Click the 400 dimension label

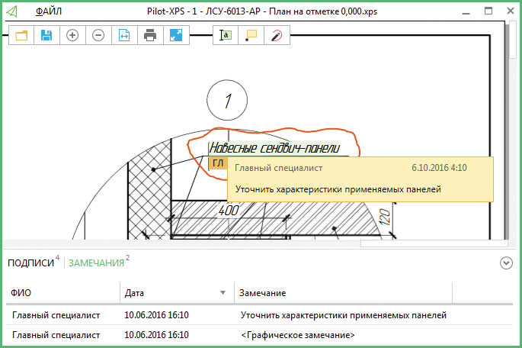(229, 211)
